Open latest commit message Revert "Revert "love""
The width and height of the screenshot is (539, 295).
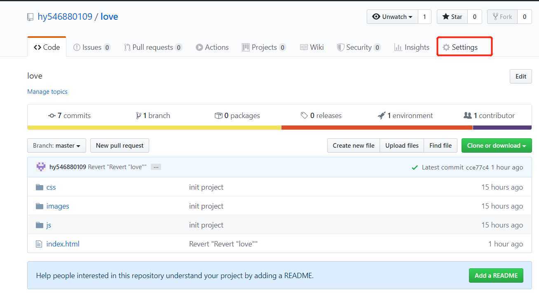click(x=117, y=167)
